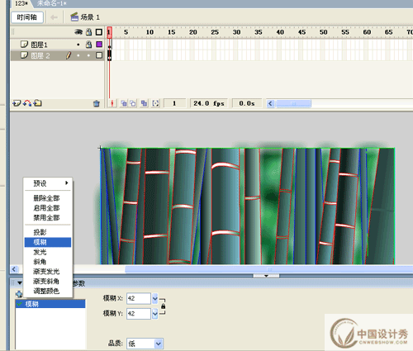Toggle lock on 图层1 layer
Image resolution: width=413 pixels, height=351 pixels.
[88, 45]
